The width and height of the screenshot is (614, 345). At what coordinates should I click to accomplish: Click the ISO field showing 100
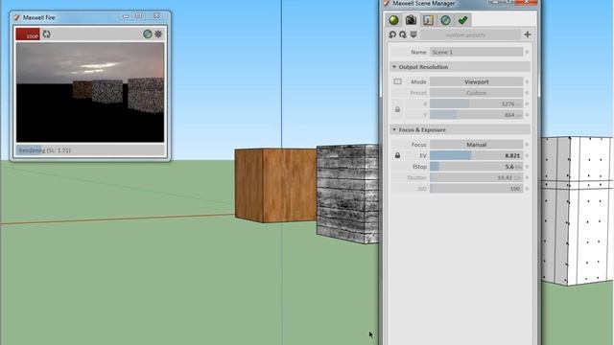tap(476, 189)
